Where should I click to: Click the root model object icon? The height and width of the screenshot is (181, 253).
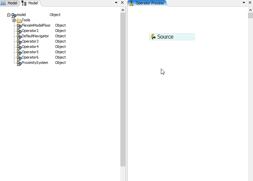point(14,15)
